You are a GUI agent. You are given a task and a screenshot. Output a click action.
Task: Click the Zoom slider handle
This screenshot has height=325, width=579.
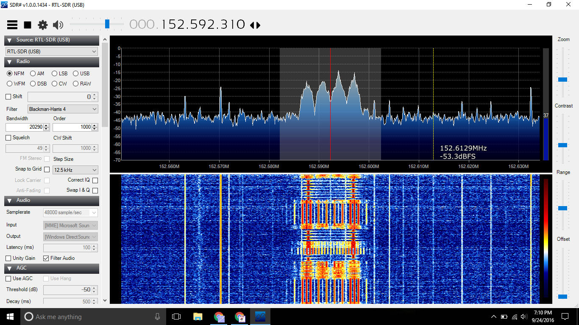(x=563, y=80)
